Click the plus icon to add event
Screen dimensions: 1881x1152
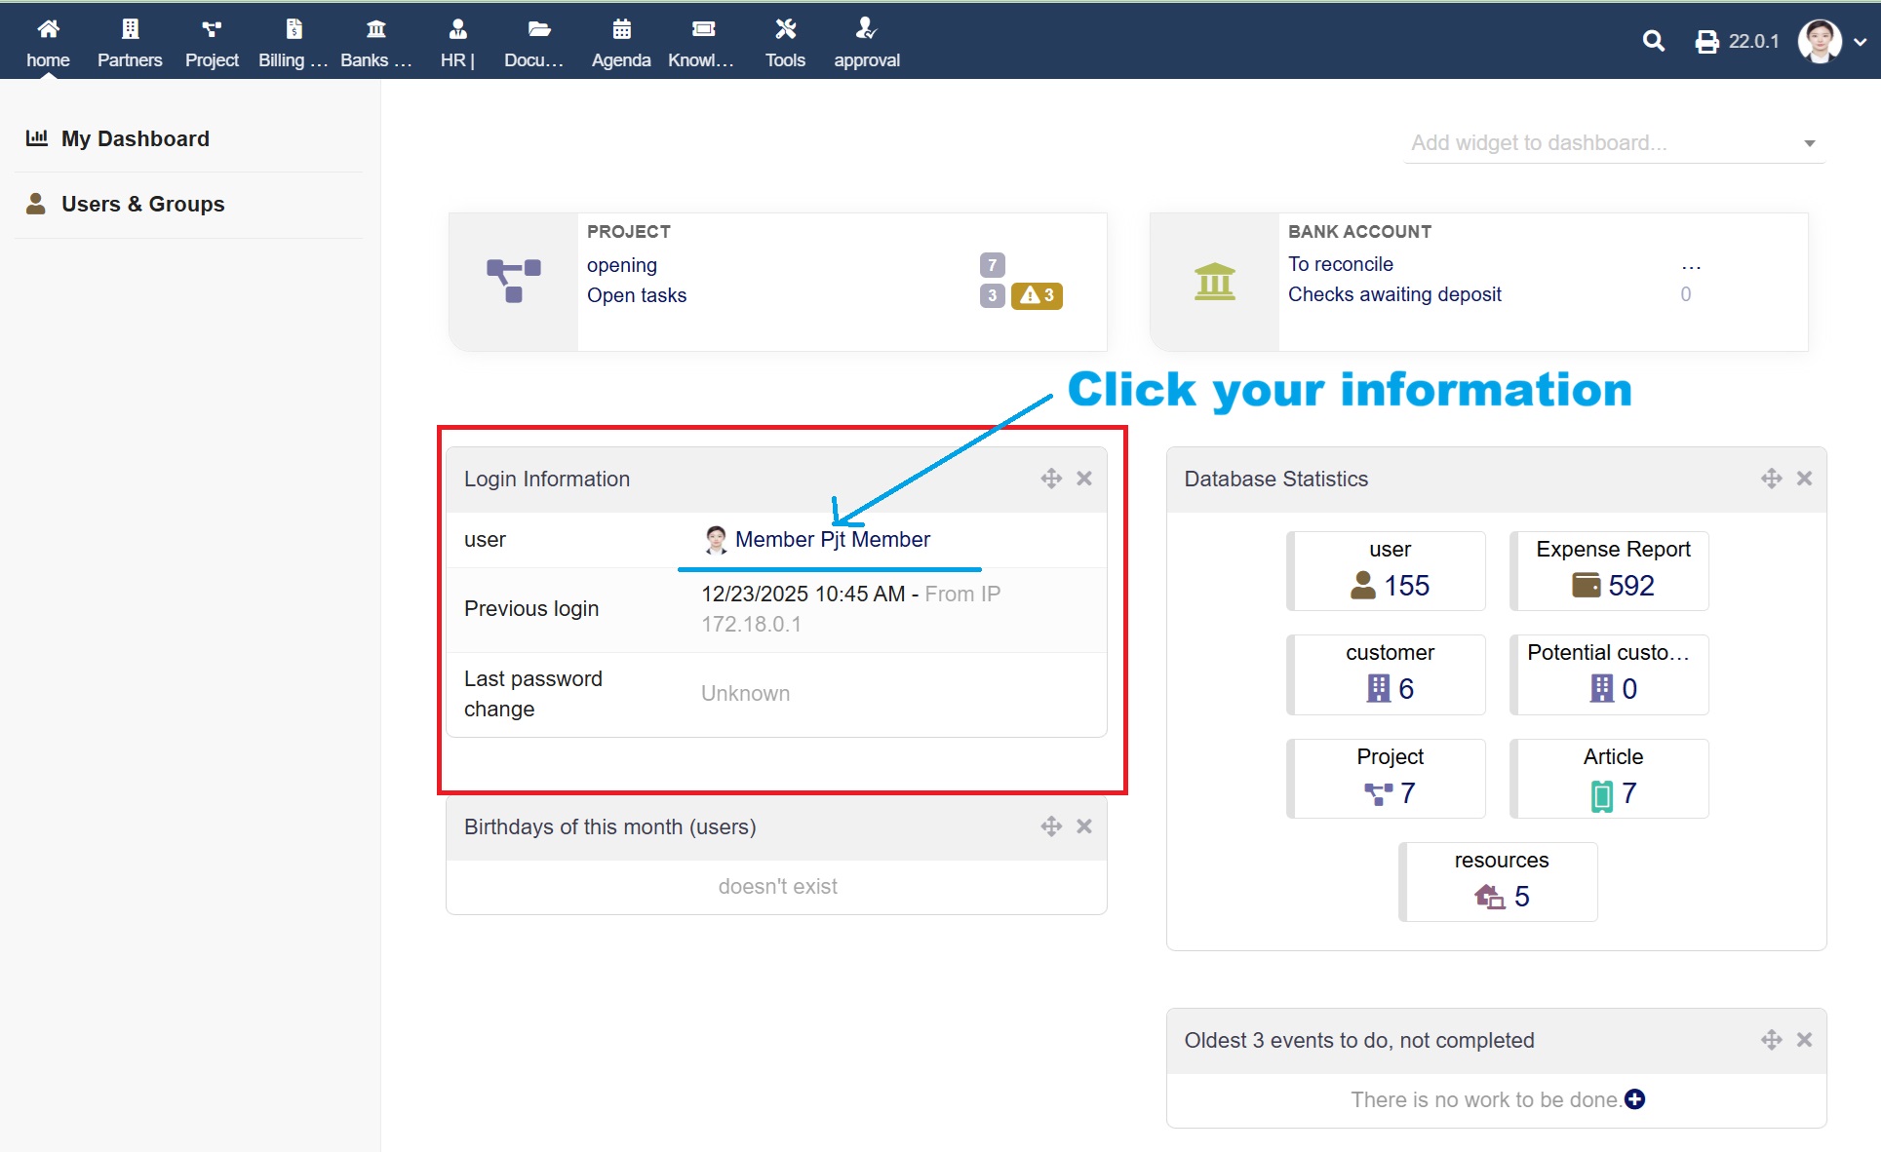[x=1635, y=1099]
